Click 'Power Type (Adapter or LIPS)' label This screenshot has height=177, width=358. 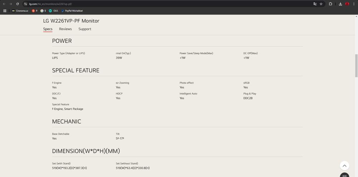pos(68,53)
